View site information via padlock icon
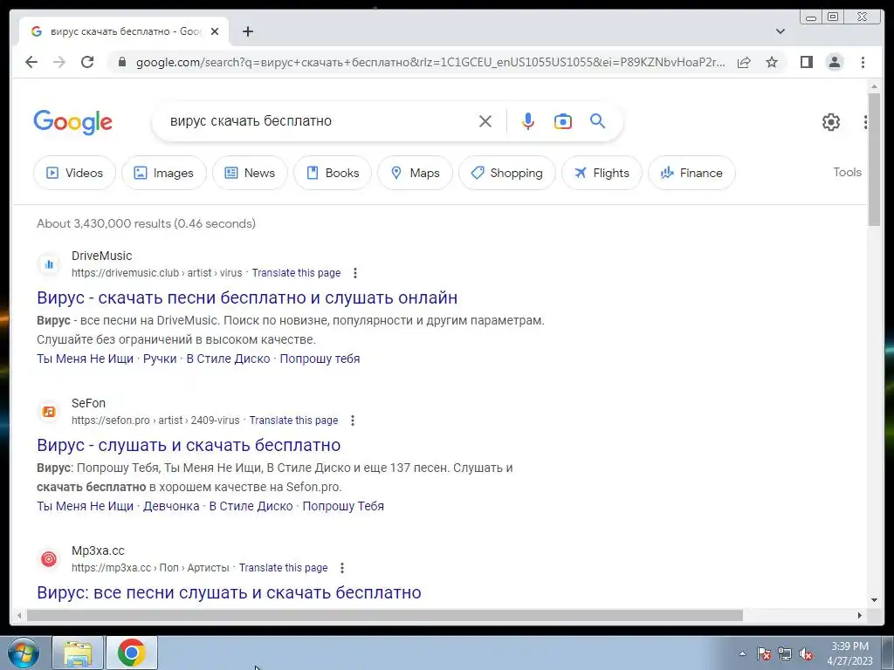 click(122, 62)
